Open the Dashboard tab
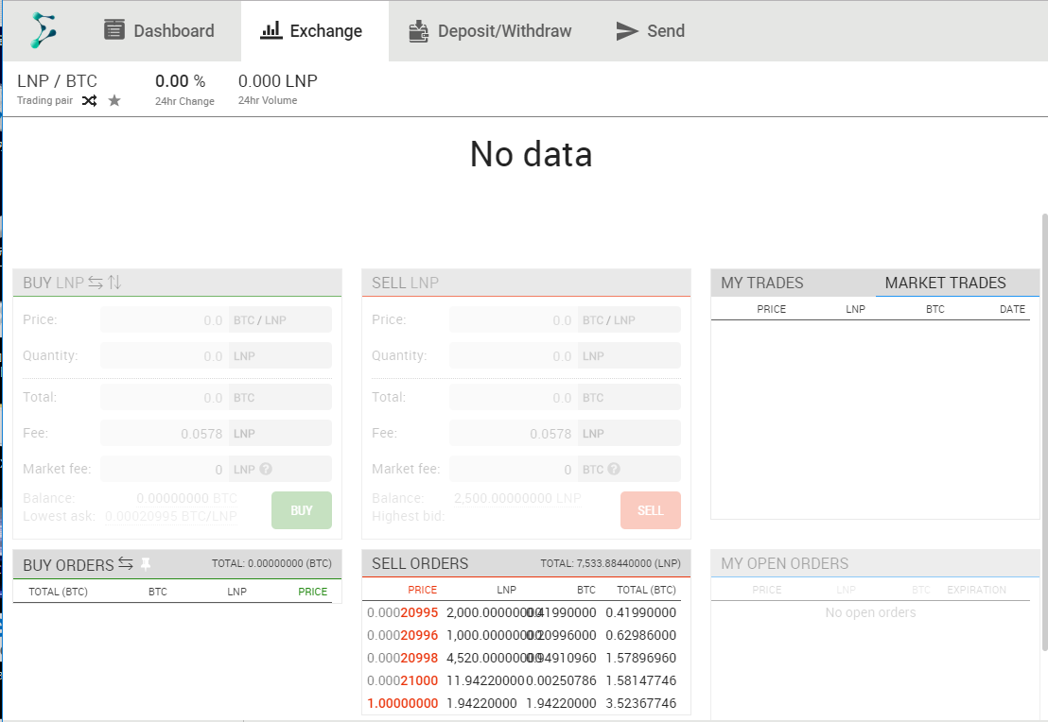 coord(159,31)
